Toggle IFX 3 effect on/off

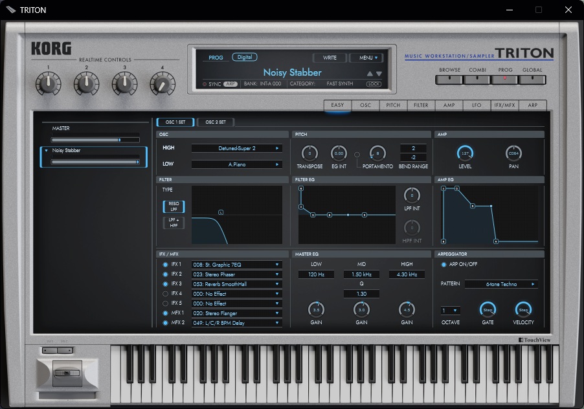[165, 284]
